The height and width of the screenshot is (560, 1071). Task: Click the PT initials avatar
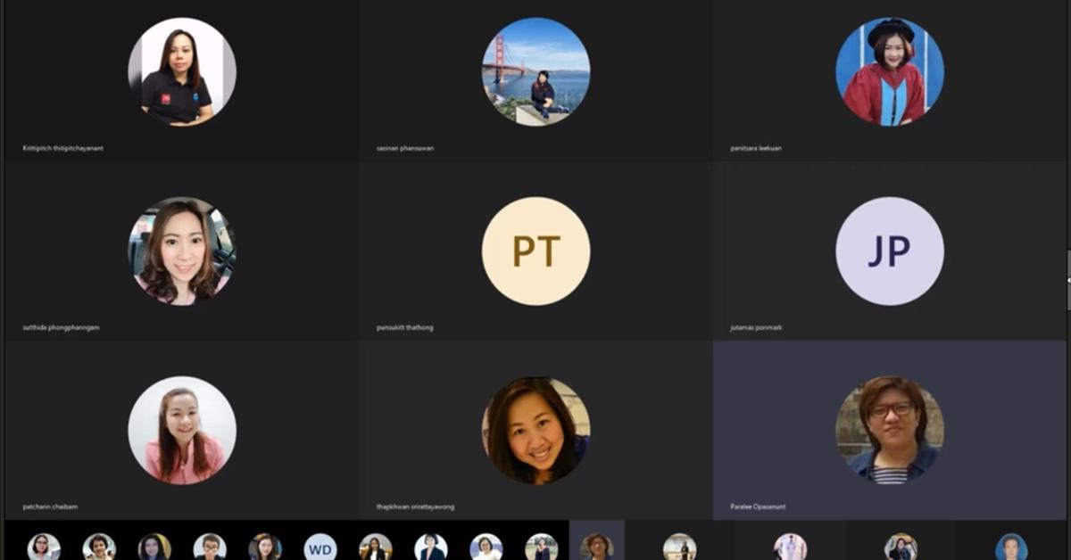tap(535, 251)
